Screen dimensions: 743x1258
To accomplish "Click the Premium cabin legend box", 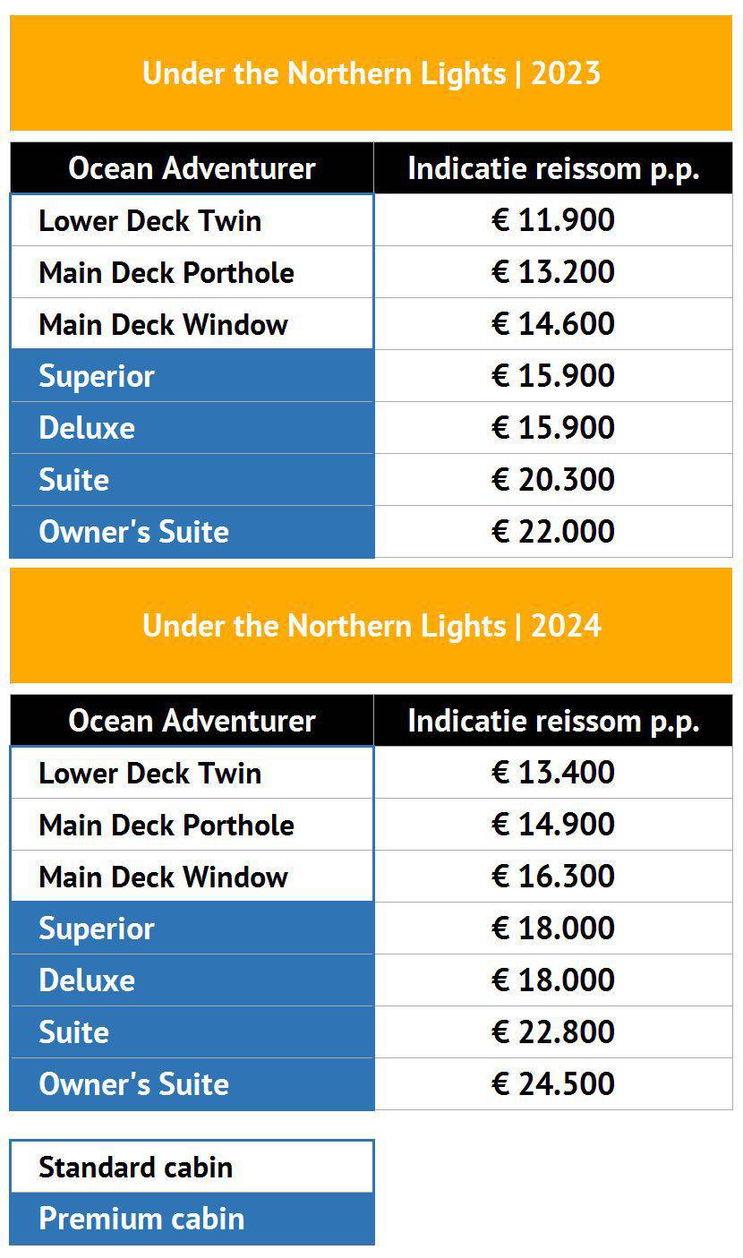I will tap(192, 1219).
